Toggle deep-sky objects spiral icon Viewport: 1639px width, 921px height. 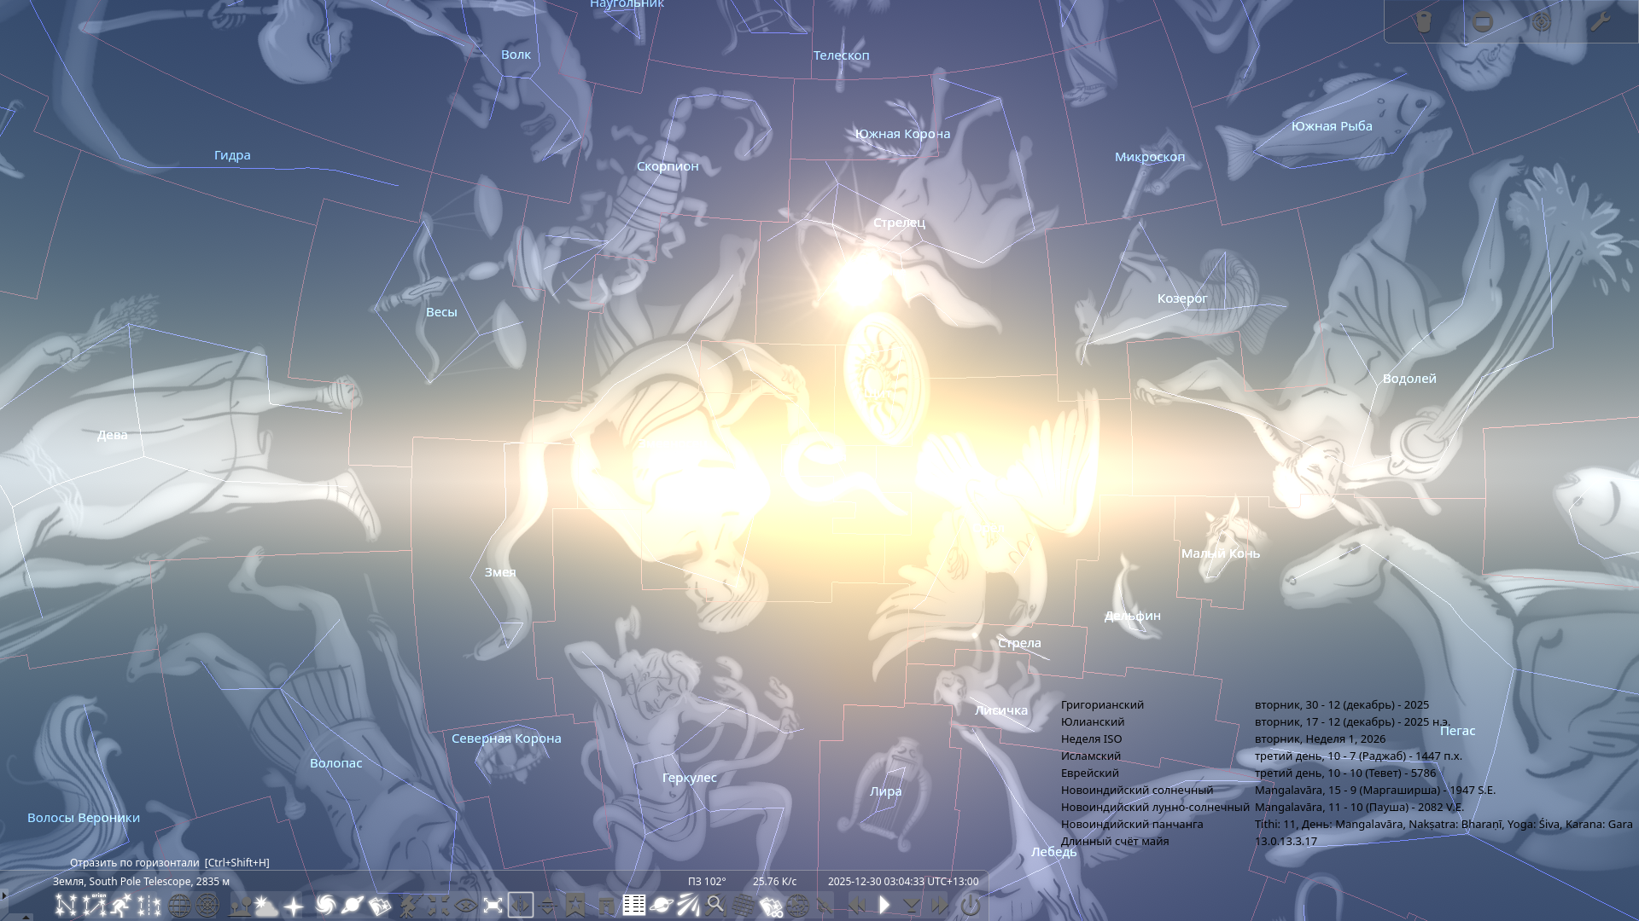click(324, 905)
